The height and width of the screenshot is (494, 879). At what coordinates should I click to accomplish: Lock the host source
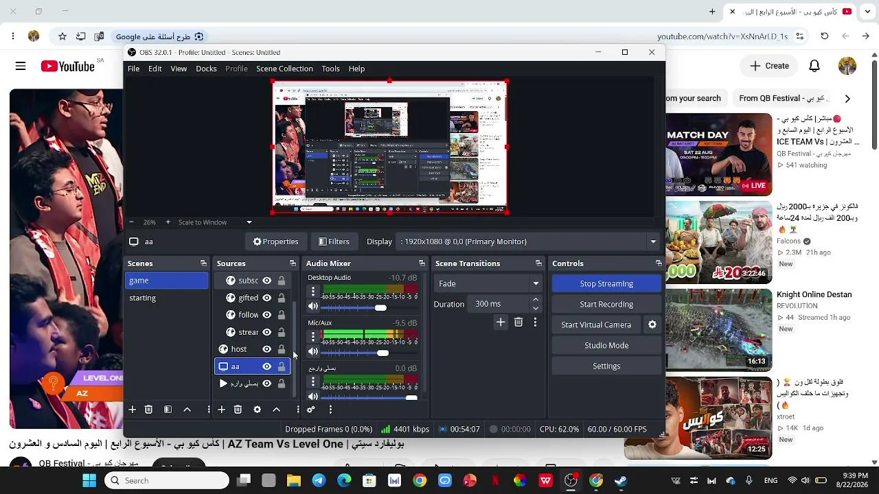pyautogui.click(x=282, y=349)
